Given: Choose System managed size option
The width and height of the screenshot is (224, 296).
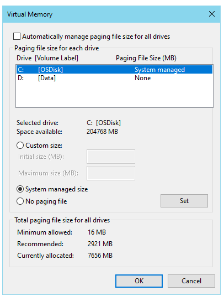Looking at the screenshot, I should pos(20,189).
